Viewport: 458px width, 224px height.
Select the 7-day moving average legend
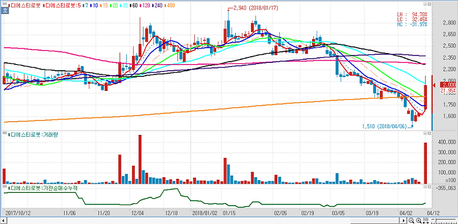(86, 5)
